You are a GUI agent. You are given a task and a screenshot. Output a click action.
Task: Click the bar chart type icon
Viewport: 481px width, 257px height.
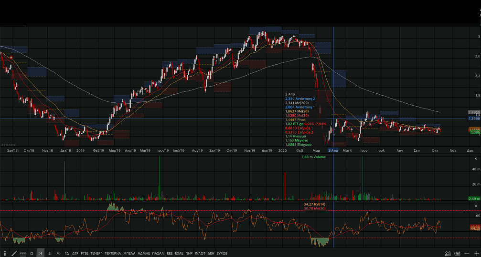[x=457, y=253]
